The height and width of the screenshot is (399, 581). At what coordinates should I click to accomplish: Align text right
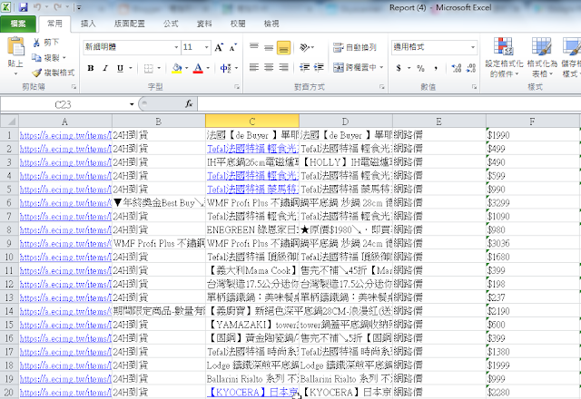(x=283, y=67)
